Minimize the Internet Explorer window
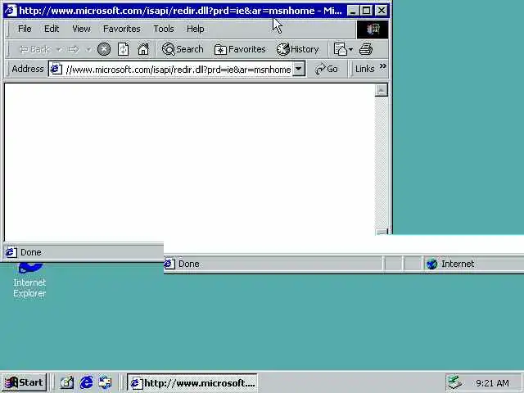 [353, 11]
